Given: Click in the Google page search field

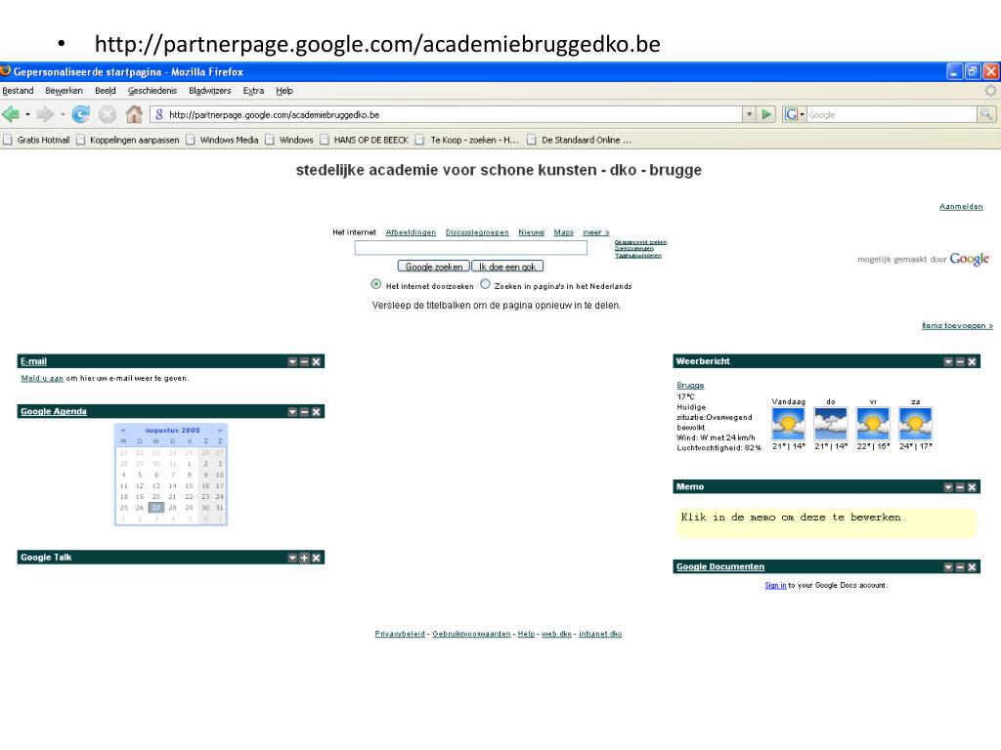Looking at the screenshot, I should point(471,247).
